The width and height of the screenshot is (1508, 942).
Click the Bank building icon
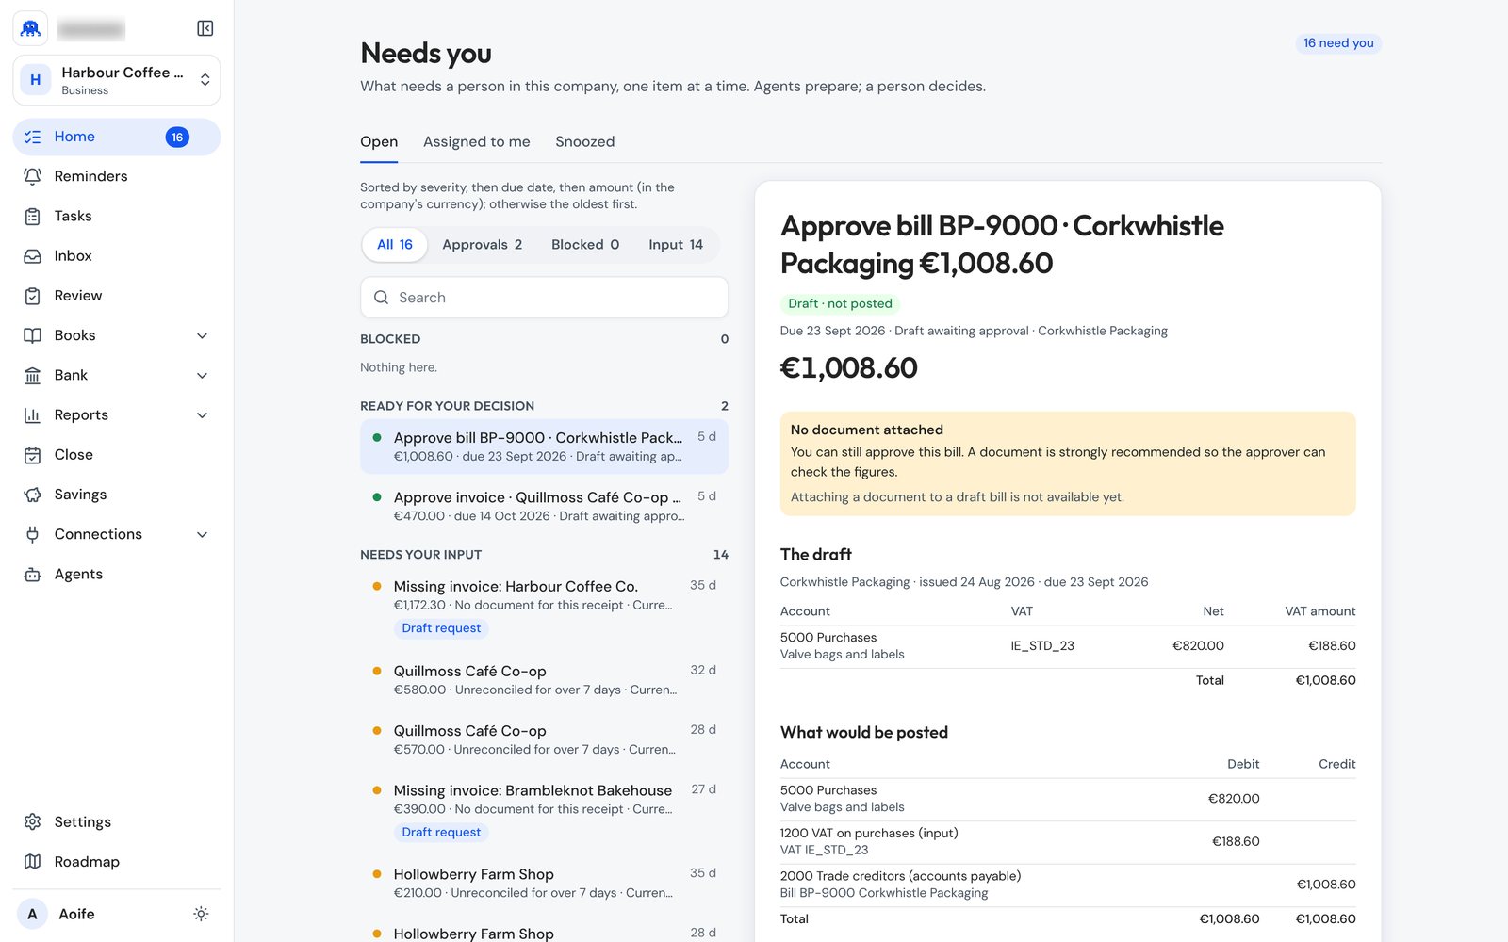32,375
